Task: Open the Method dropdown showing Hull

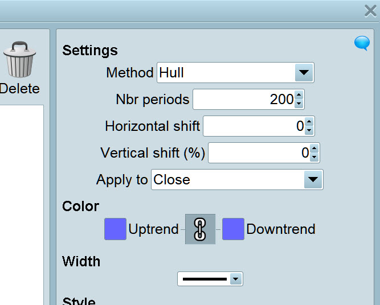Action: (x=304, y=73)
